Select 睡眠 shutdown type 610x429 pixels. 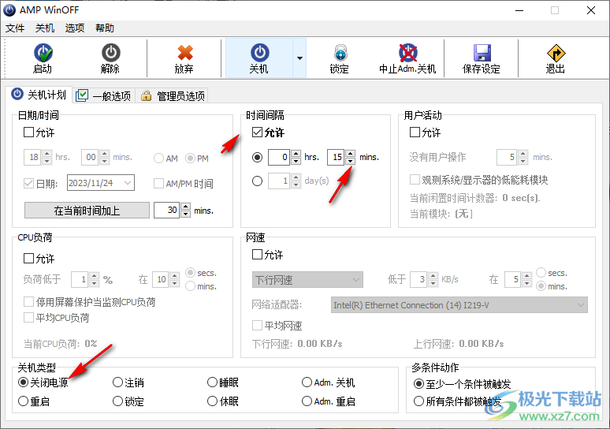click(213, 382)
